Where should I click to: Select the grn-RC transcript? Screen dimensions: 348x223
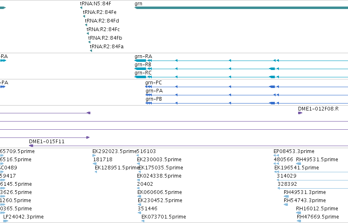tap(241, 77)
